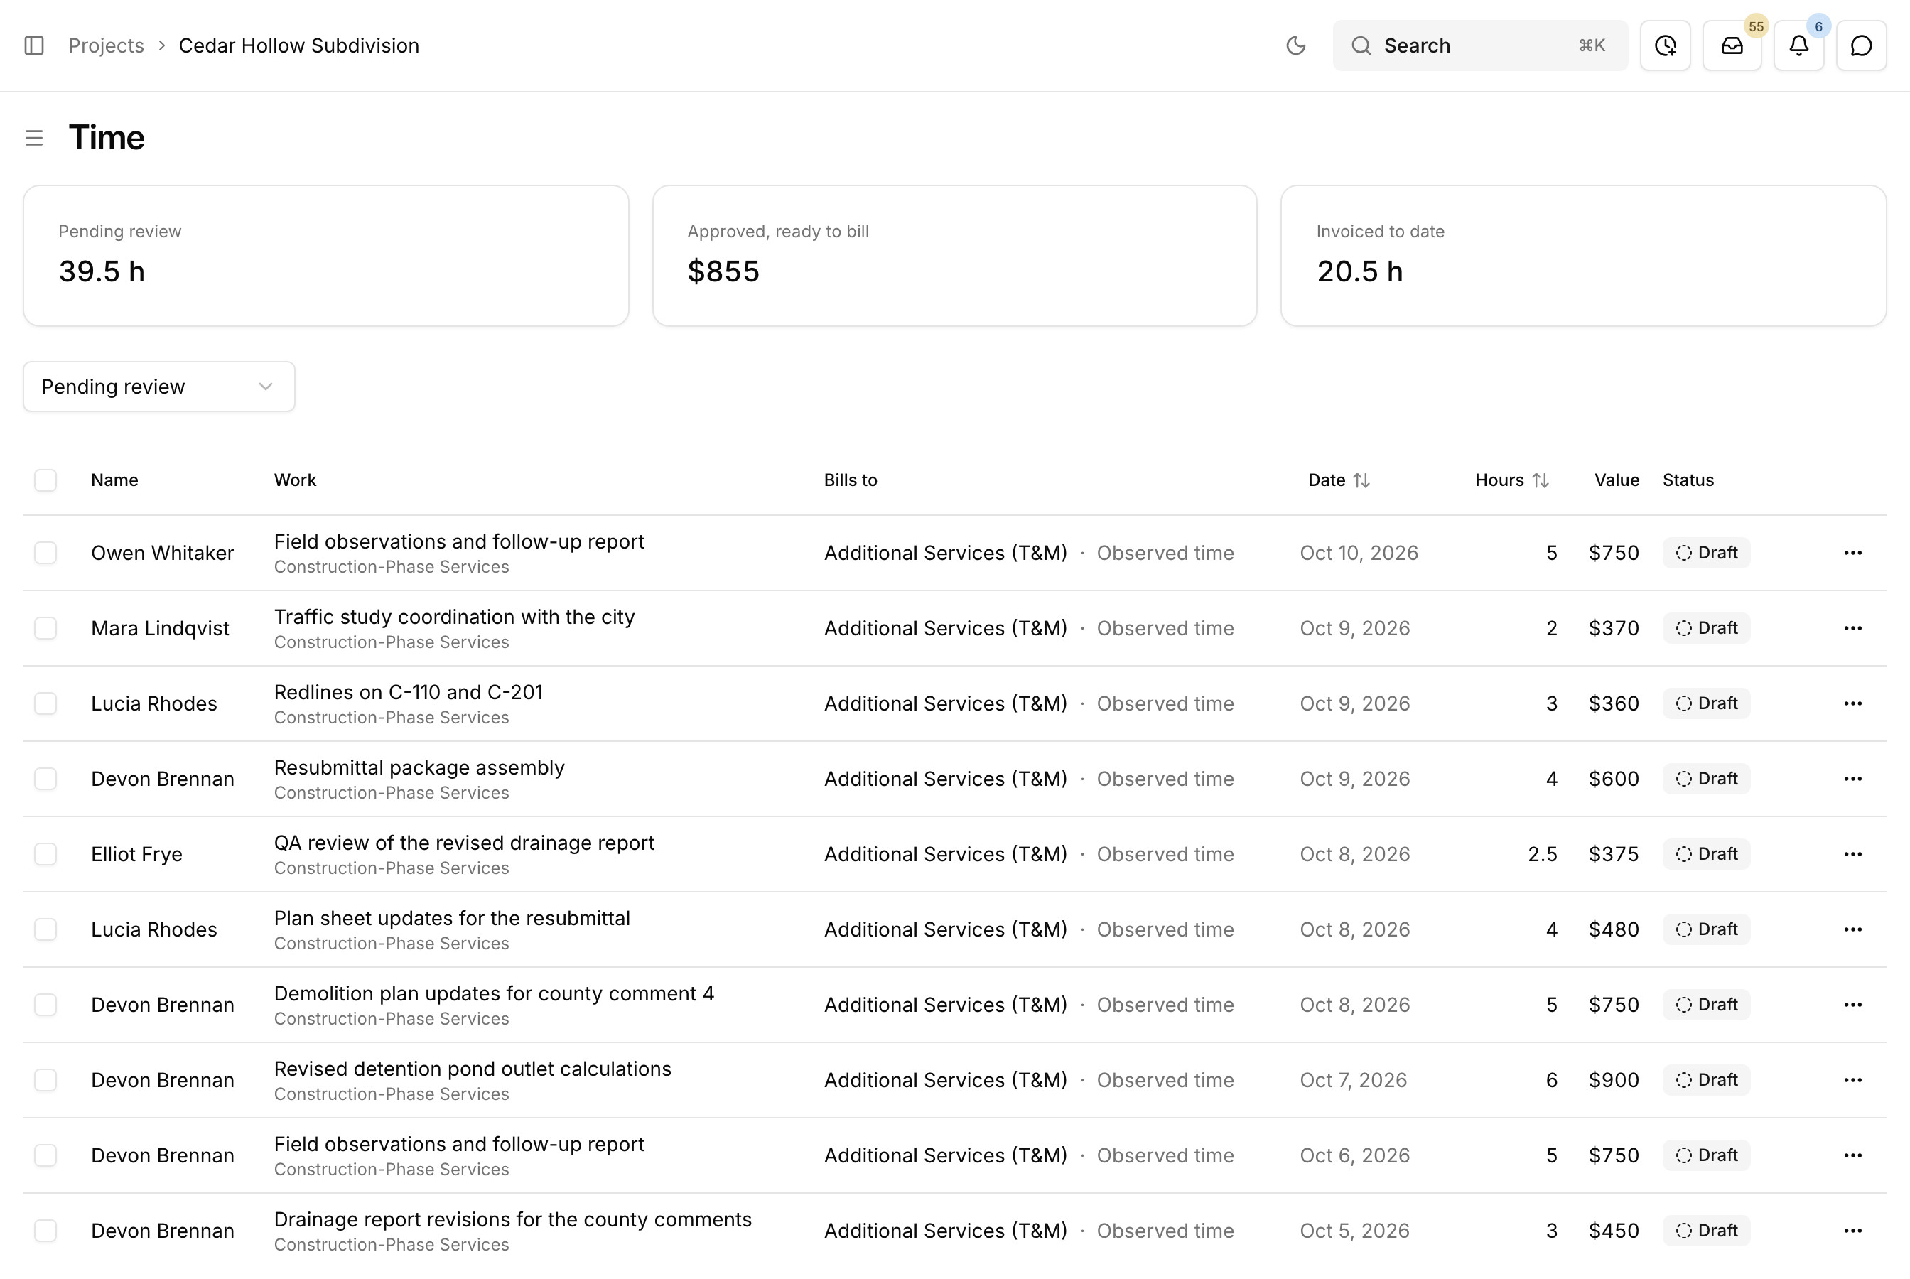This screenshot has height=1279, width=1910.
Task: Check the Revised detention pond entry box
Action: tap(45, 1080)
